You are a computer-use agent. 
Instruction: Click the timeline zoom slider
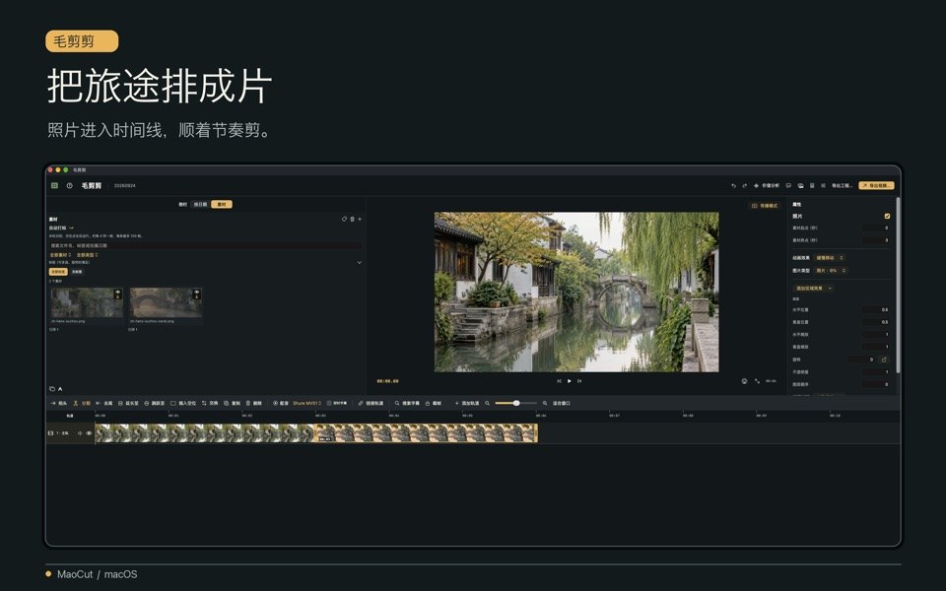[515, 403]
